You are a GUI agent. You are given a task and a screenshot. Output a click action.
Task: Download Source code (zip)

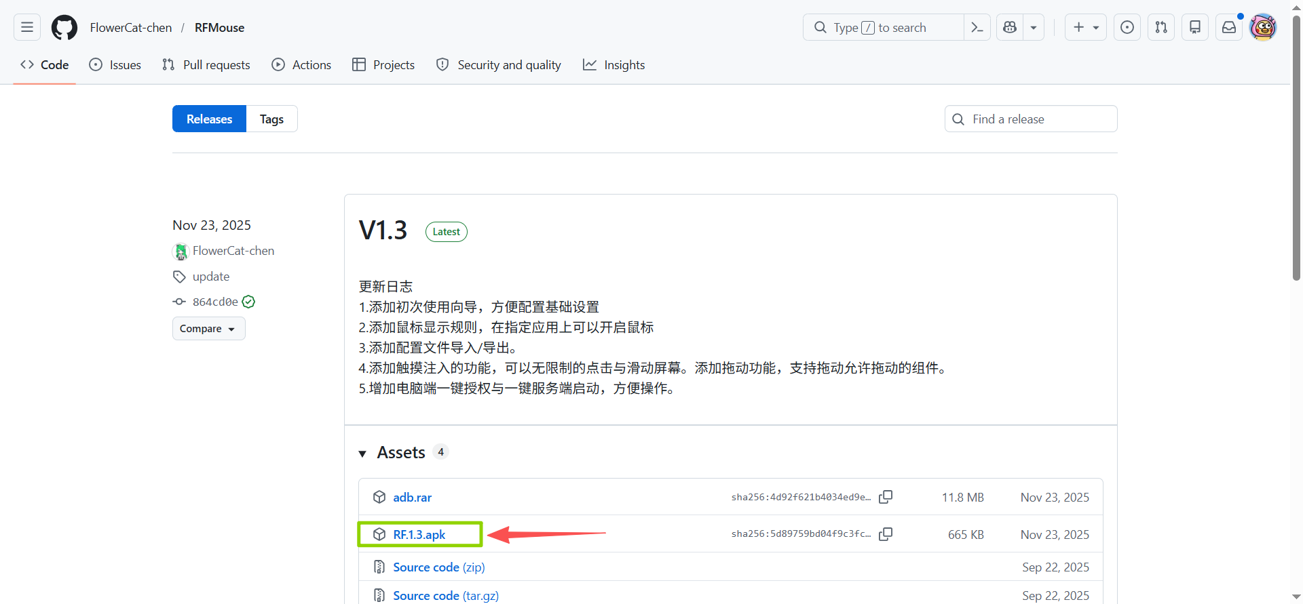(x=439, y=567)
